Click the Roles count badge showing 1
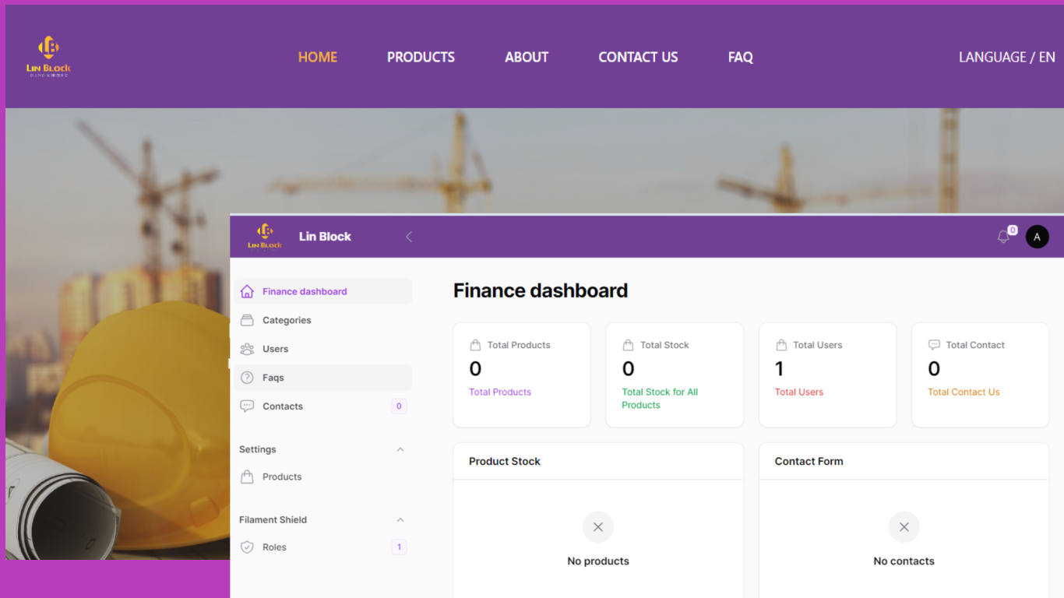The width and height of the screenshot is (1064, 598). [399, 547]
